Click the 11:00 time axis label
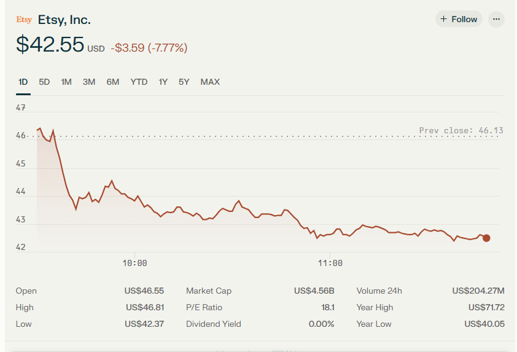517x352 pixels. pos(330,263)
